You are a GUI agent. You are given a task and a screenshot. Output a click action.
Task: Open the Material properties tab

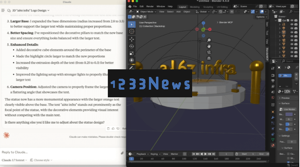[x=273, y=145]
